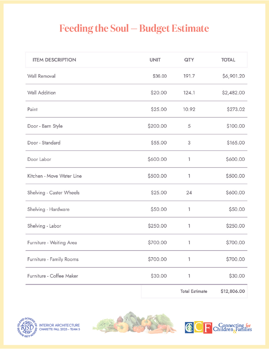Click the Paint total $273.02

tap(236, 110)
